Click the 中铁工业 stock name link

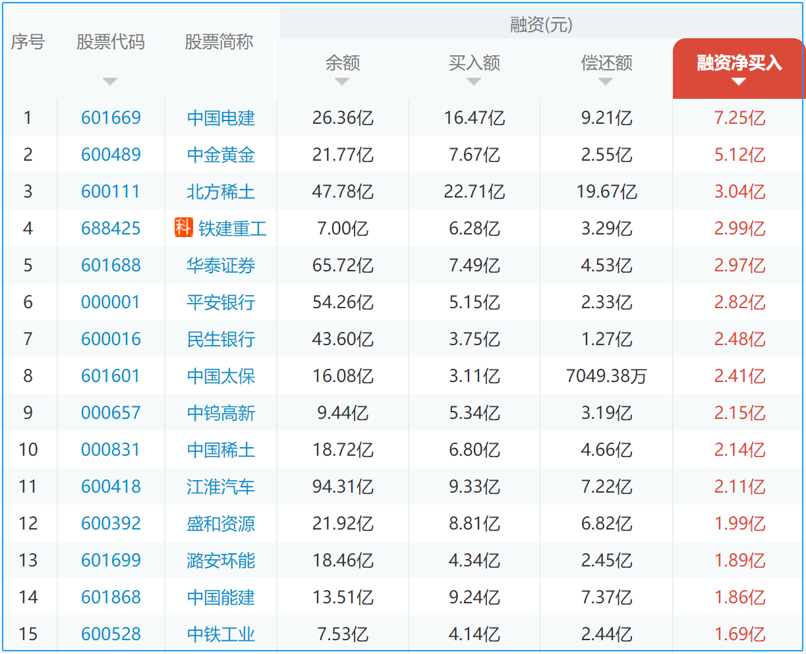pyautogui.click(x=221, y=634)
